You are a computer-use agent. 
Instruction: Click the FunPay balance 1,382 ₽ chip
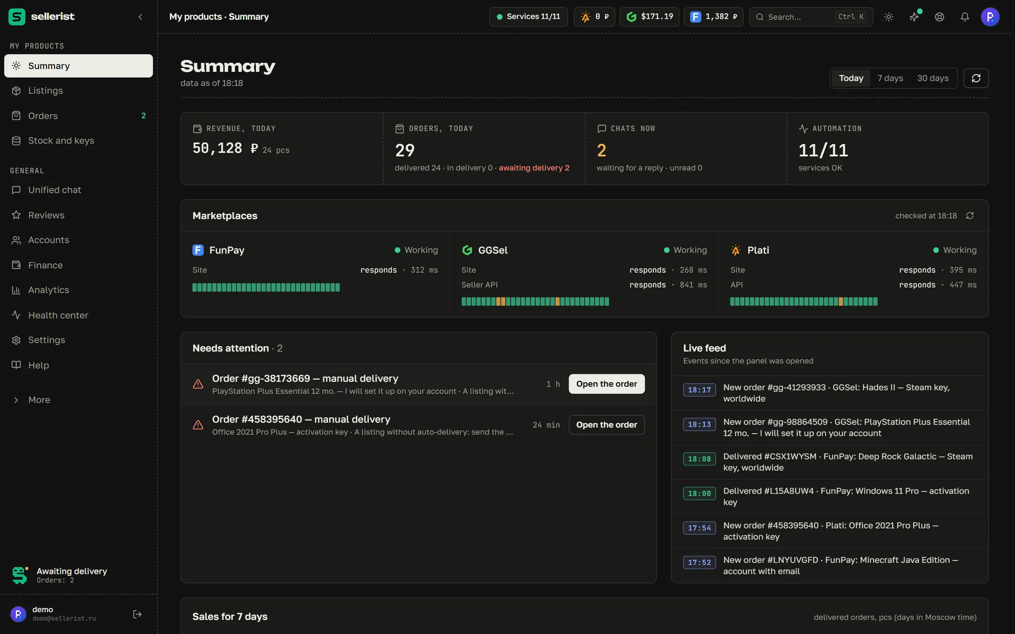(713, 17)
